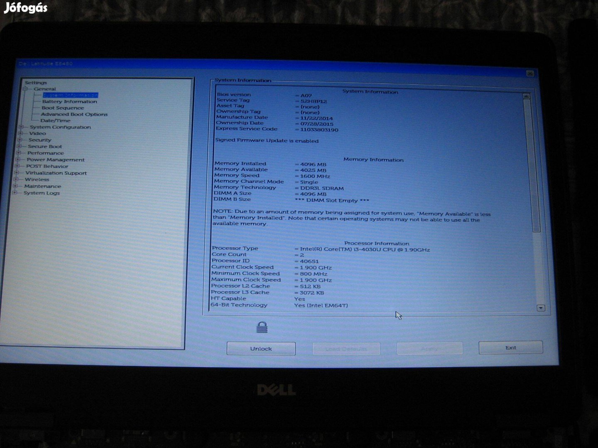
Task: Select the Secure Boot label
Action: click(45, 146)
